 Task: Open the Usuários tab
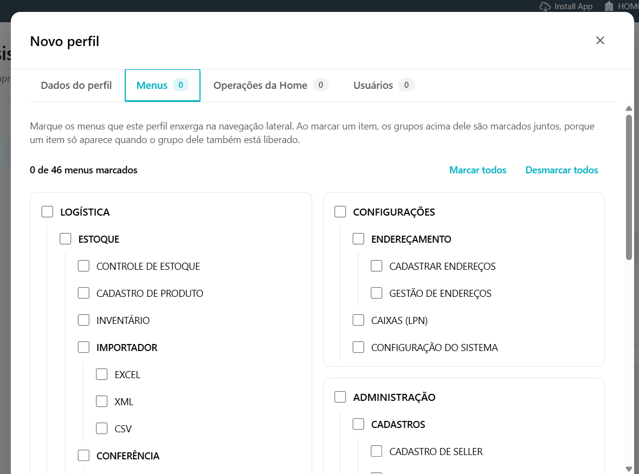(384, 85)
